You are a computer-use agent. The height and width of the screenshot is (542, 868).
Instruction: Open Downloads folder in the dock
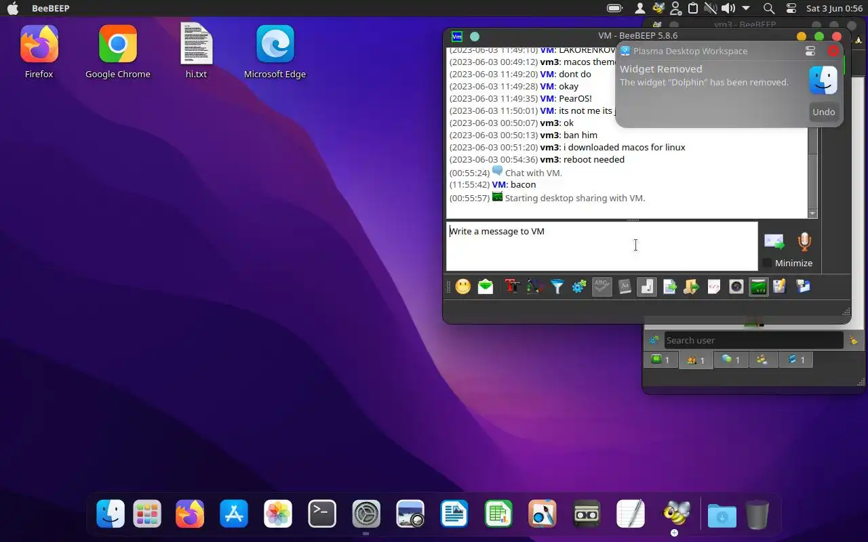[x=722, y=515]
